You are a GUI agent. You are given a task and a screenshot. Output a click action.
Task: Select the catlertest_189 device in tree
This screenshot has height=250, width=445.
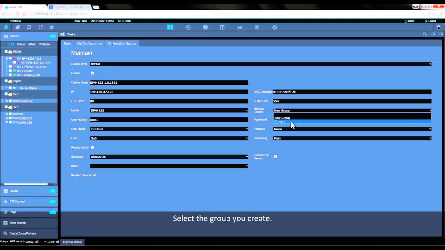(31, 75)
